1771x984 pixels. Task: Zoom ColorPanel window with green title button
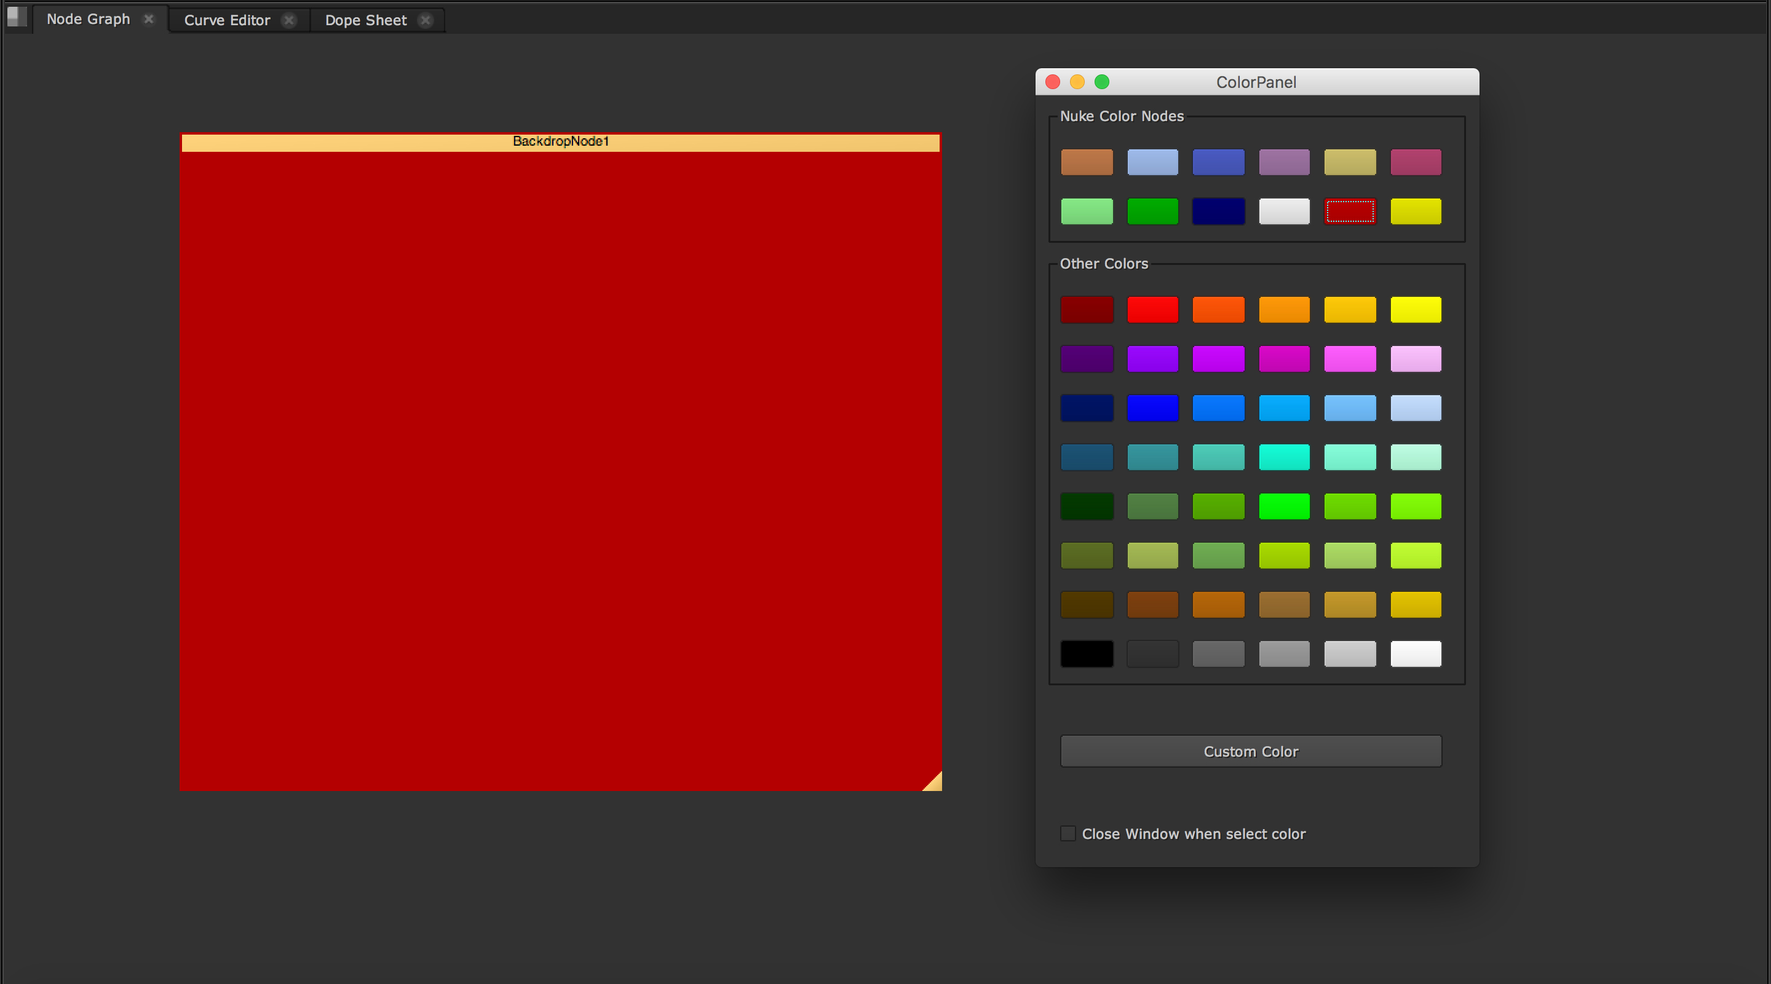(1102, 82)
